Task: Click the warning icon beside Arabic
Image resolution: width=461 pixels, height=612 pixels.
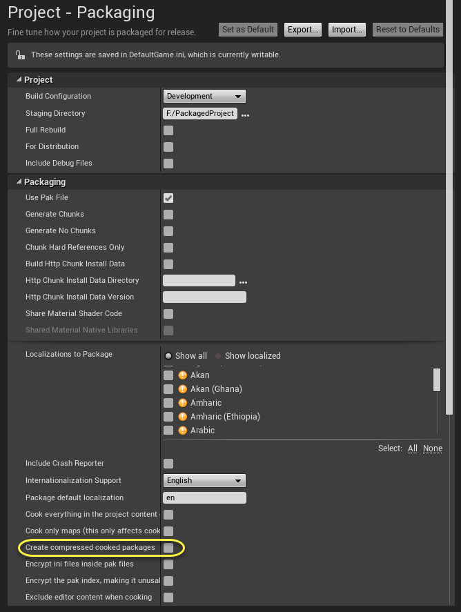Action: tap(182, 430)
